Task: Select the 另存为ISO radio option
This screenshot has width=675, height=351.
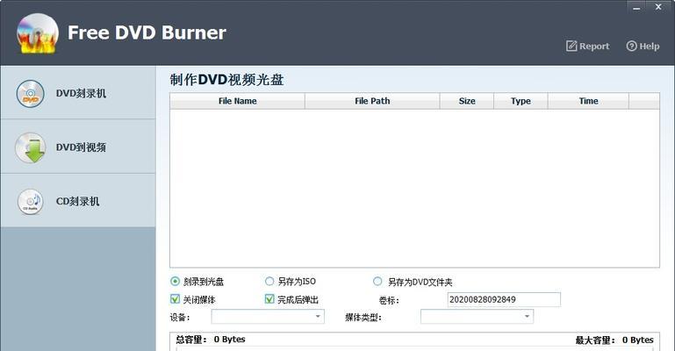Action: (x=269, y=282)
